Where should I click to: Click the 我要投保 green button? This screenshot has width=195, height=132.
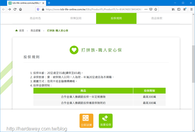coord(106,121)
